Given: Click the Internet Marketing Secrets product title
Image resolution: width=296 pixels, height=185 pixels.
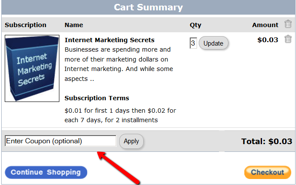Looking at the screenshot, I should (x=109, y=40).
